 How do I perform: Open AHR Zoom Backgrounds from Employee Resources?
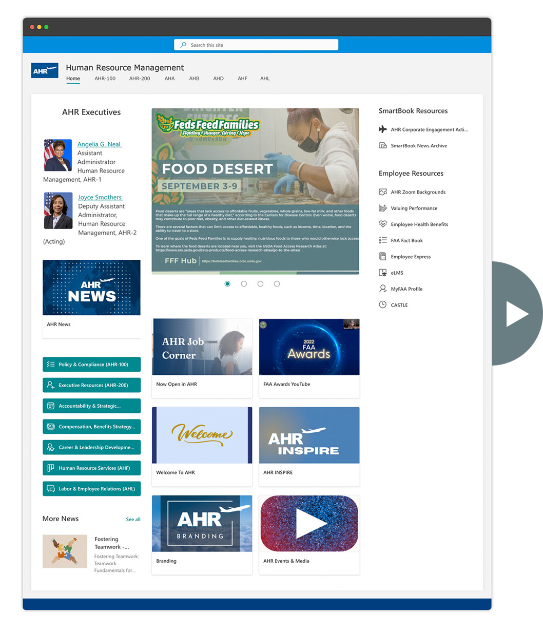click(418, 192)
